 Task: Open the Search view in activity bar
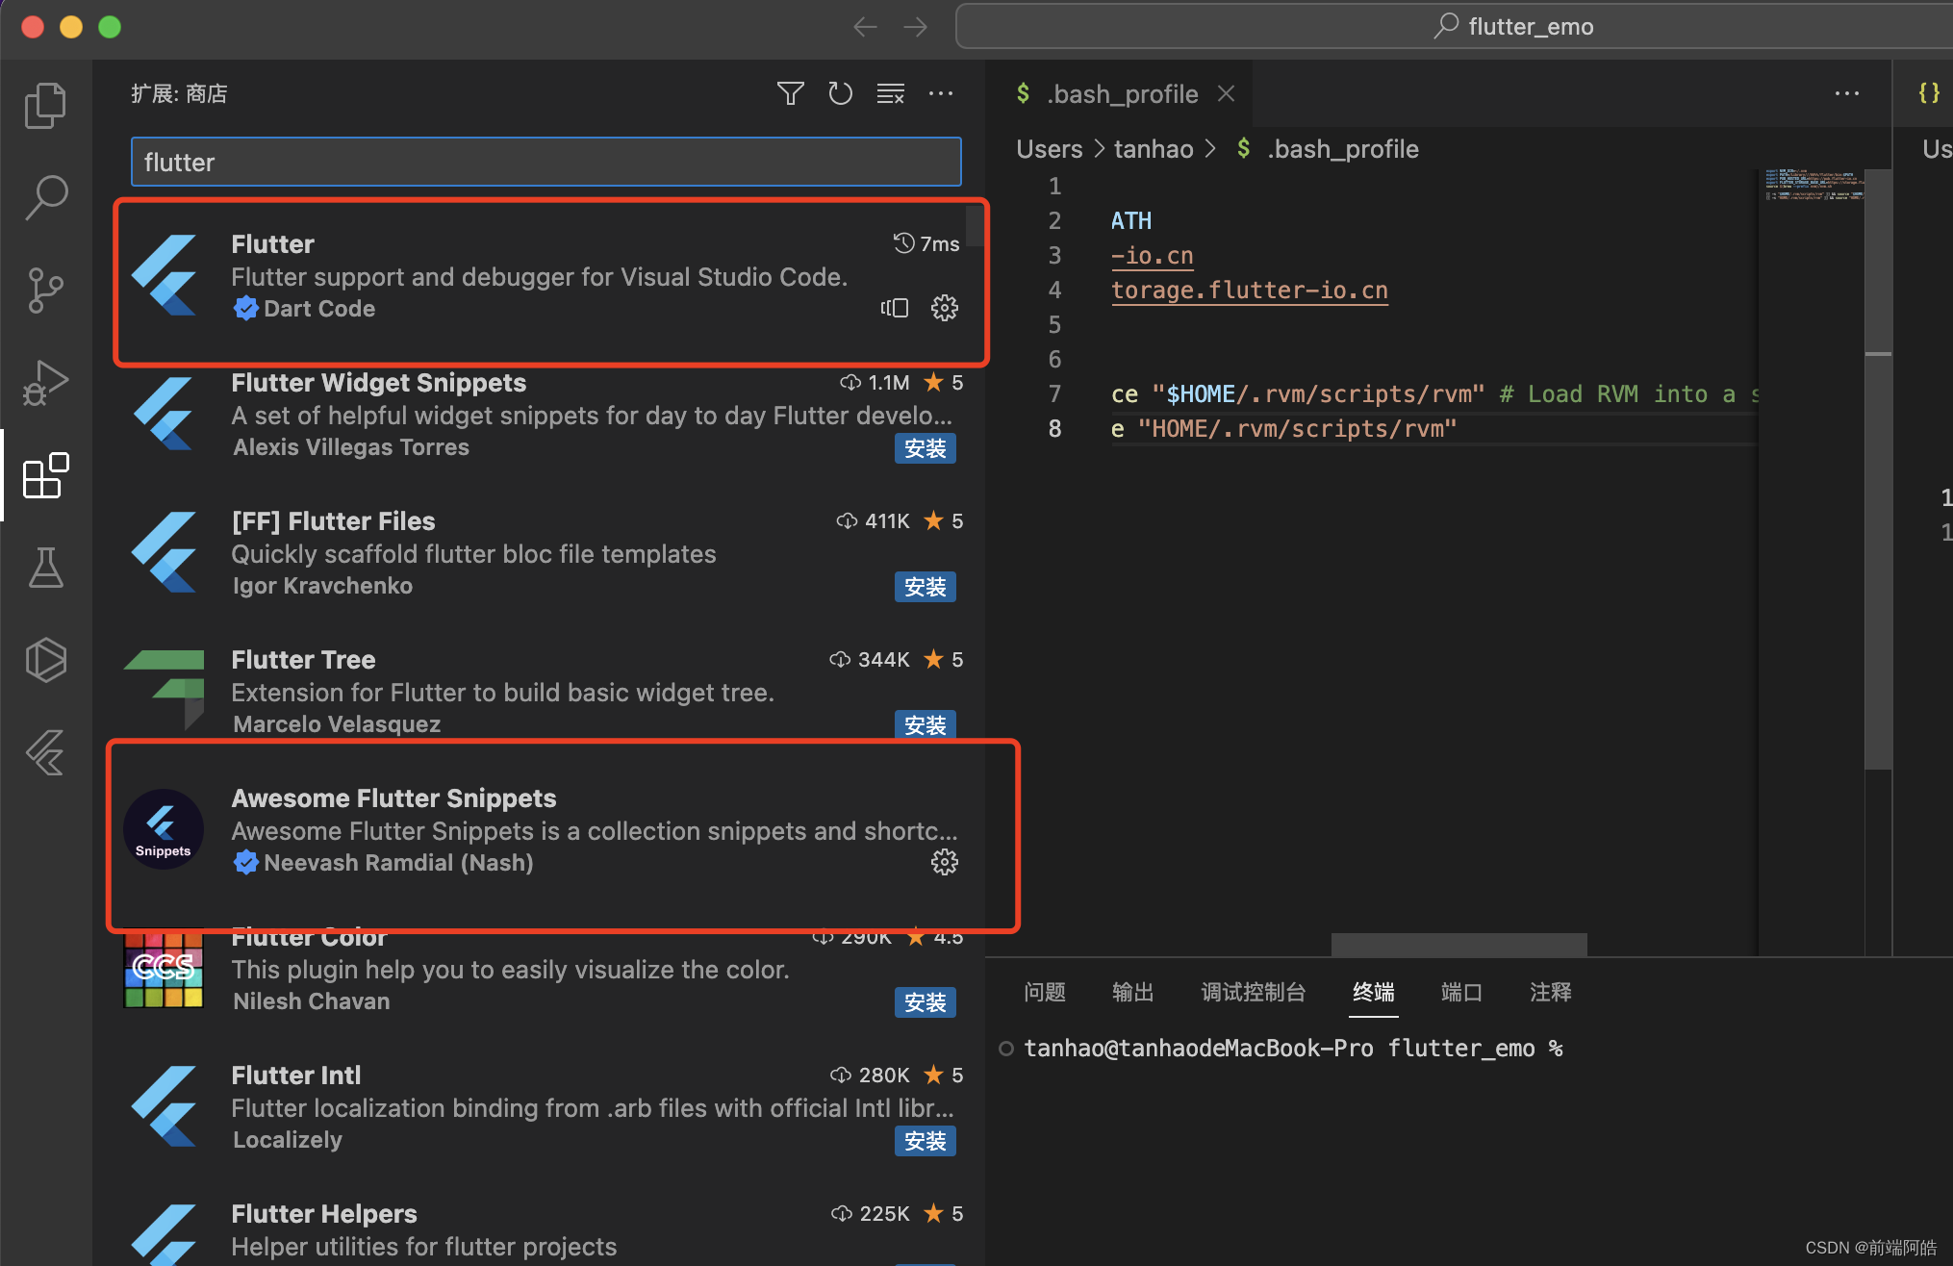coord(45,197)
